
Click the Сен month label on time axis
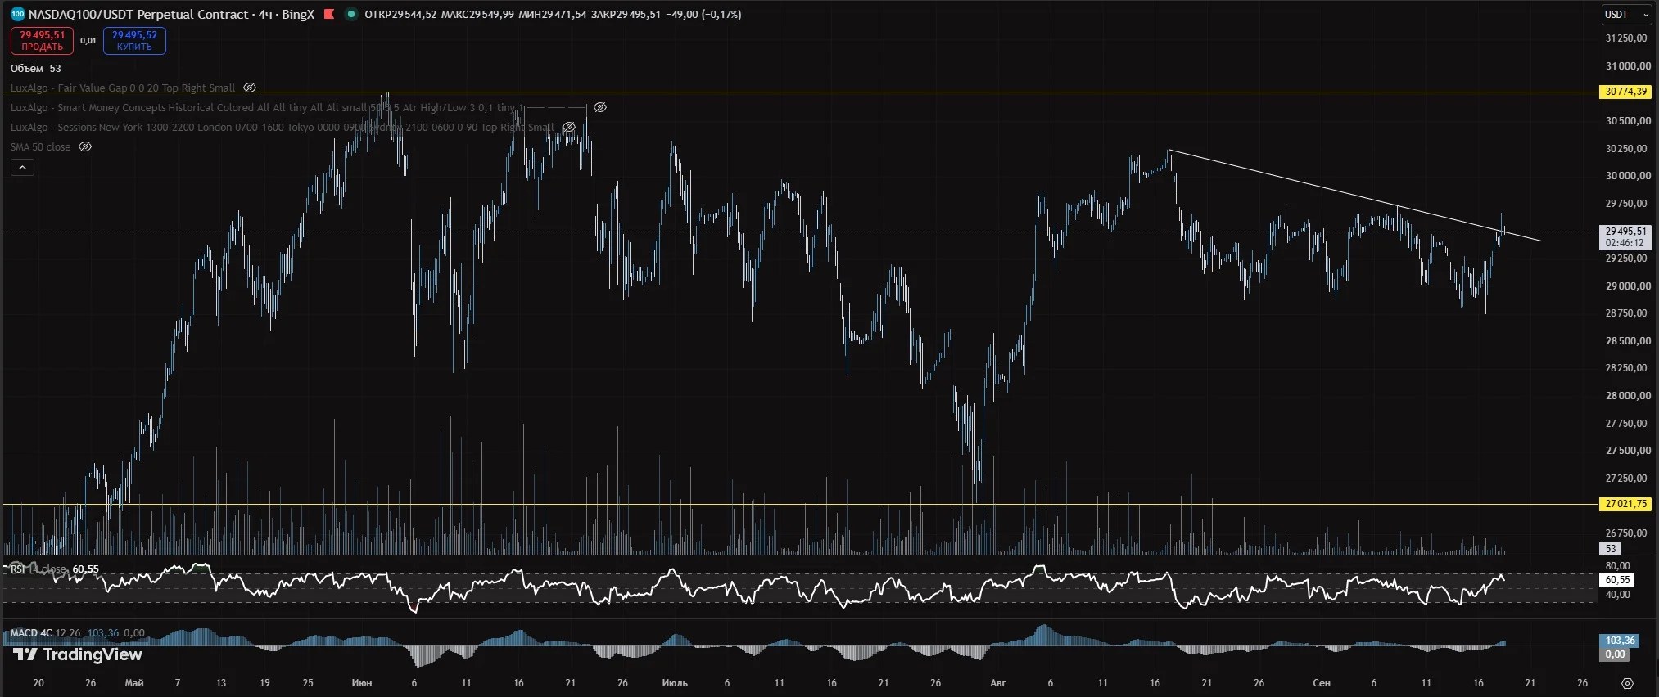[1322, 682]
